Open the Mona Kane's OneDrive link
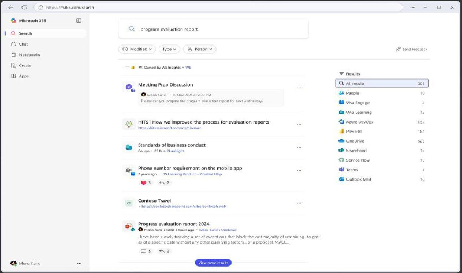Image resolution: width=462 pixels, height=273 pixels. pos(218,230)
